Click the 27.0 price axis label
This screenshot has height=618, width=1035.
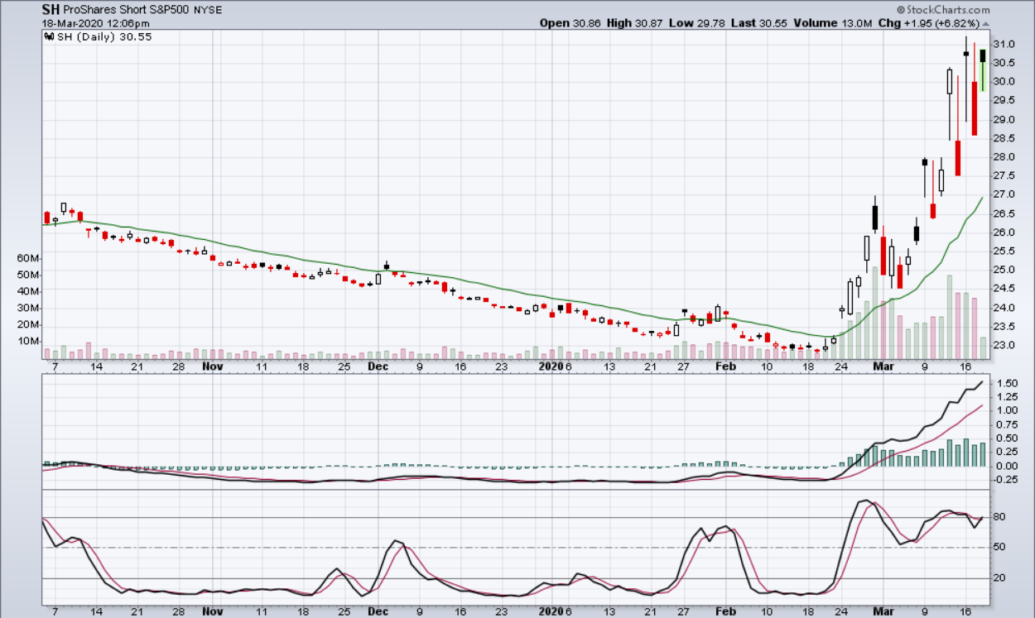1004,194
